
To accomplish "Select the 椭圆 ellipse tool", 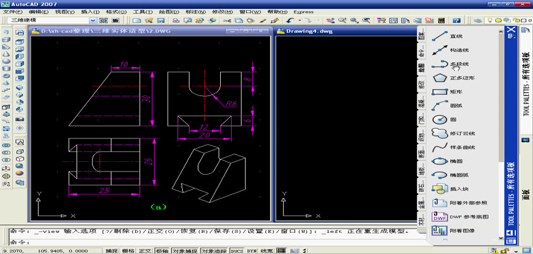I will (x=448, y=161).
